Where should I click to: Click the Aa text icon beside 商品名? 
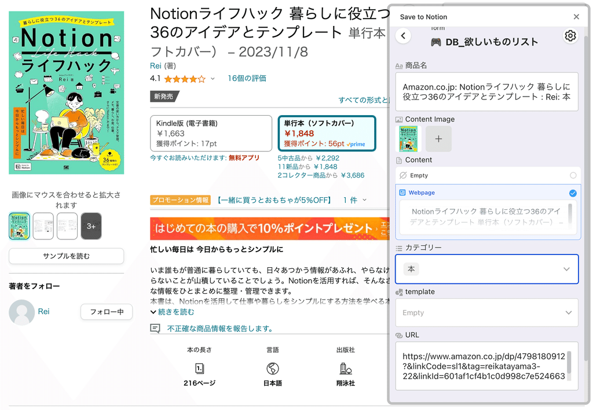(x=398, y=66)
